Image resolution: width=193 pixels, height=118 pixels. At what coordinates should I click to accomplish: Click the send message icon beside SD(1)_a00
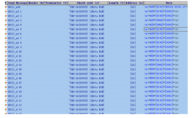(x=6, y=7)
